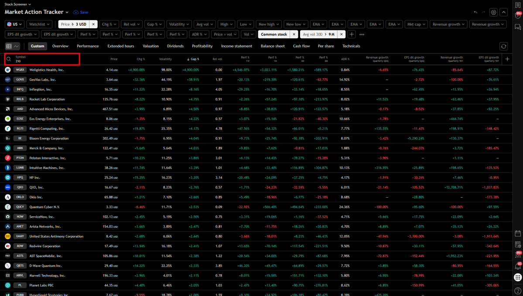Switch to the Extended hours tab
This screenshot has width=523, height=296.
(121, 46)
